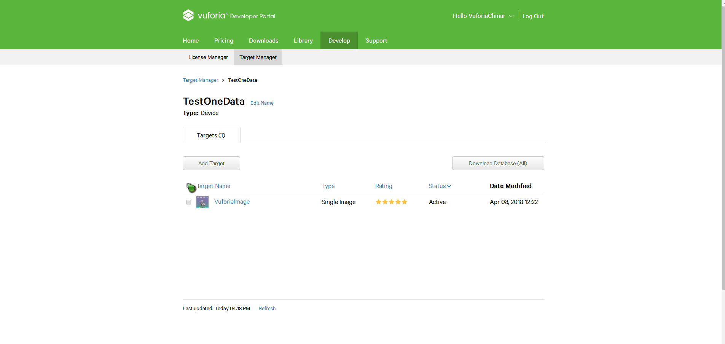Click the Add Target button
This screenshot has height=344, width=725.
coord(211,163)
